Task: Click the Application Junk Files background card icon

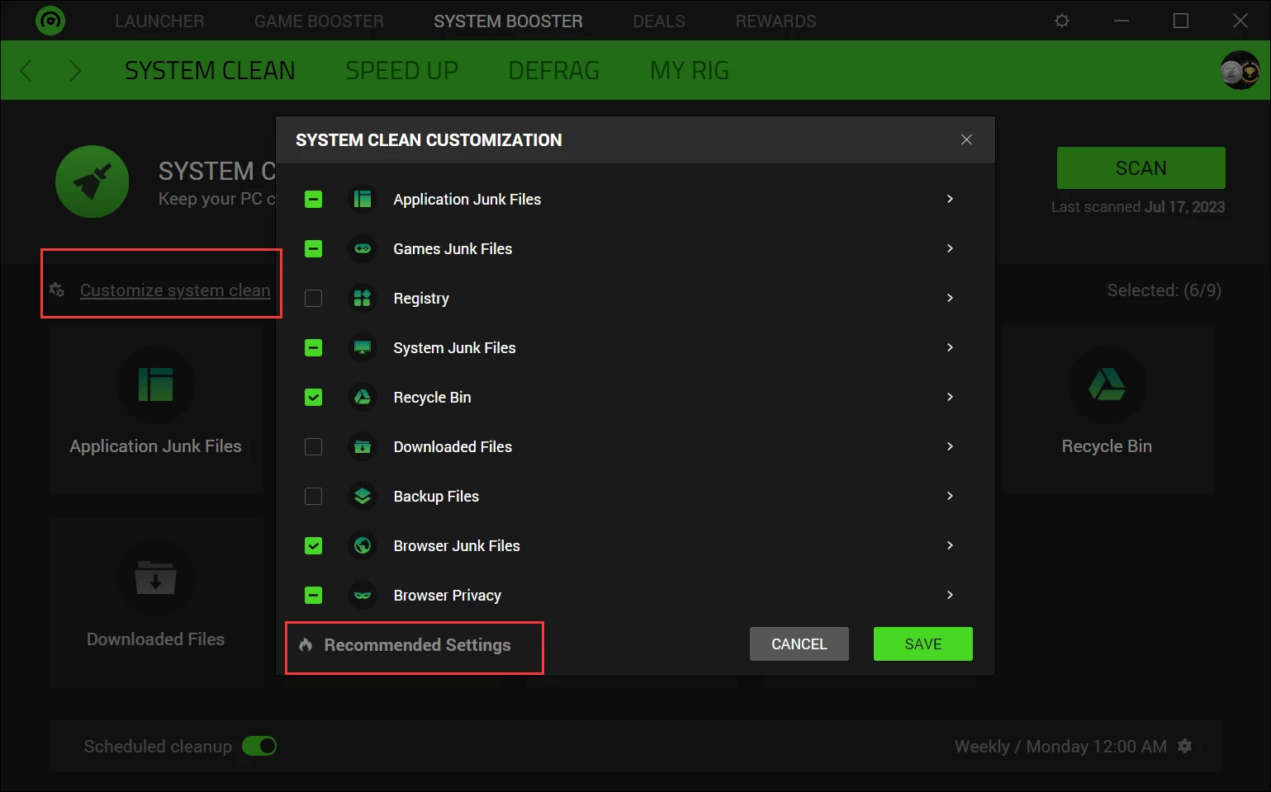Action: (156, 384)
